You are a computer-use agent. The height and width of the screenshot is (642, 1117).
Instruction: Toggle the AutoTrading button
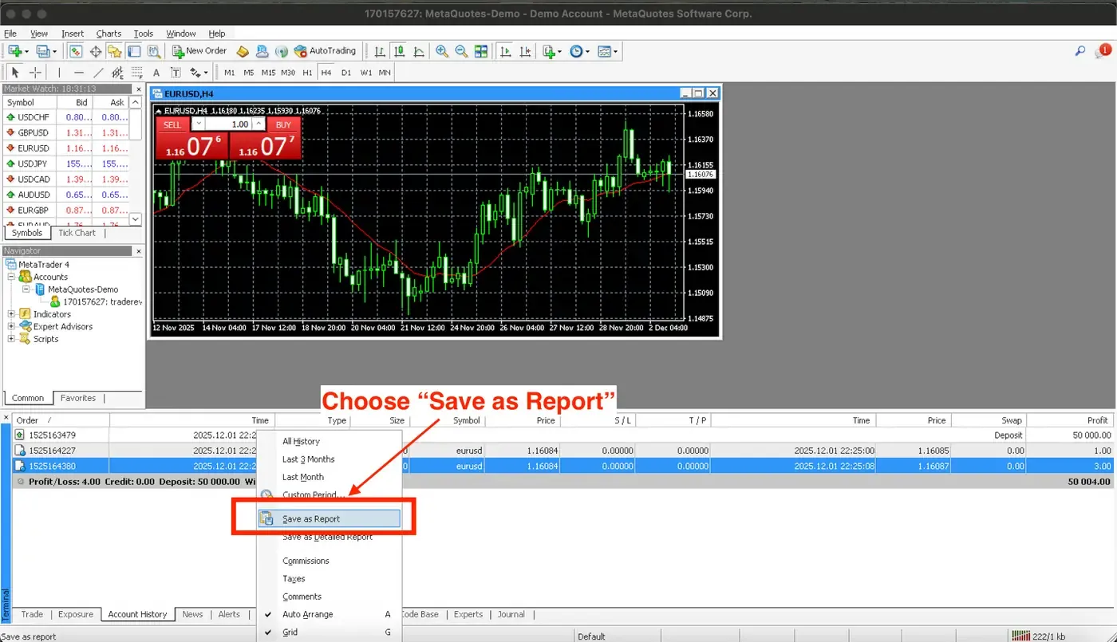click(325, 51)
